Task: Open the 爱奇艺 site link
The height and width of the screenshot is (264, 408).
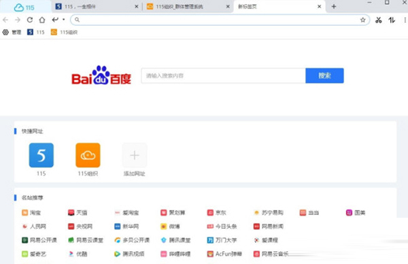Action: 34,254
